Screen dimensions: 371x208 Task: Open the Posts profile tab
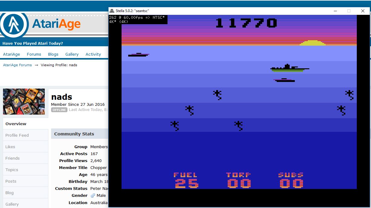11,181
